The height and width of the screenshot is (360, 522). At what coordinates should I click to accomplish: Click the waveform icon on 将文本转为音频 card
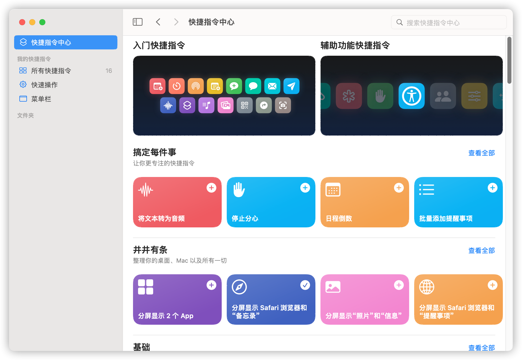145,190
